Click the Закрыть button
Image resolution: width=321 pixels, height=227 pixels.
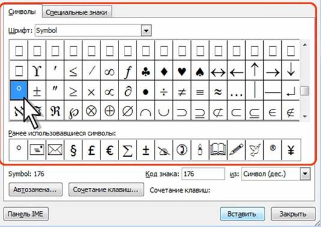(x=293, y=214)
